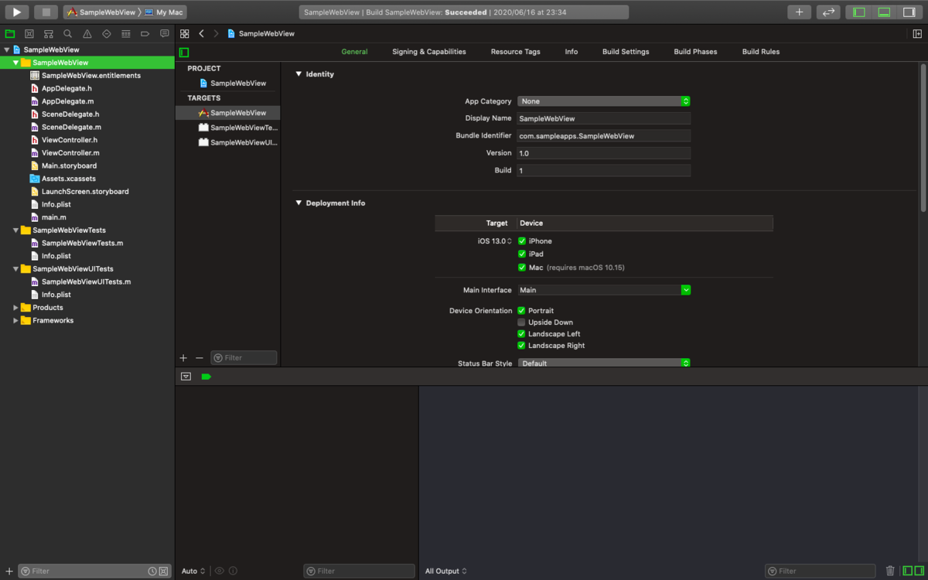Viewport: 928px width, 580px height.
Task: Go back in editor history
Action: click(x=201, y=34)
